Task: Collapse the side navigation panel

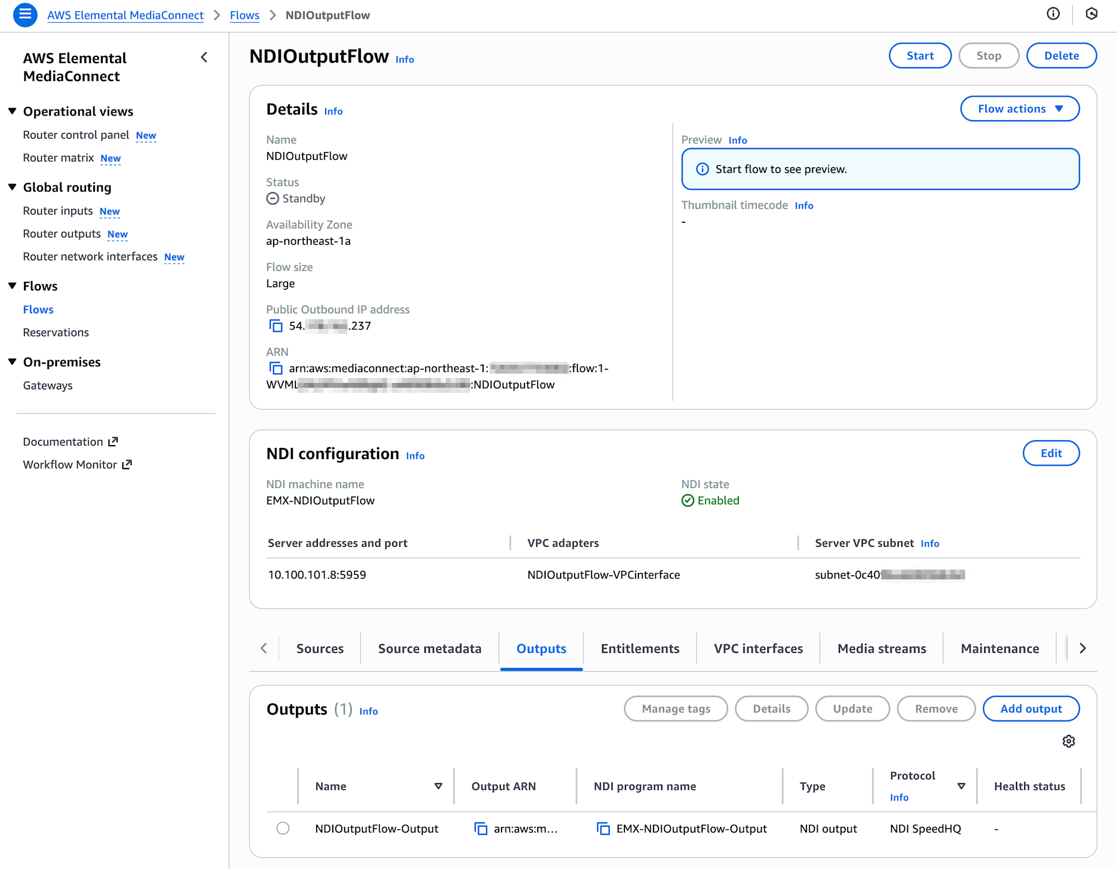Action: pos(204,58)
